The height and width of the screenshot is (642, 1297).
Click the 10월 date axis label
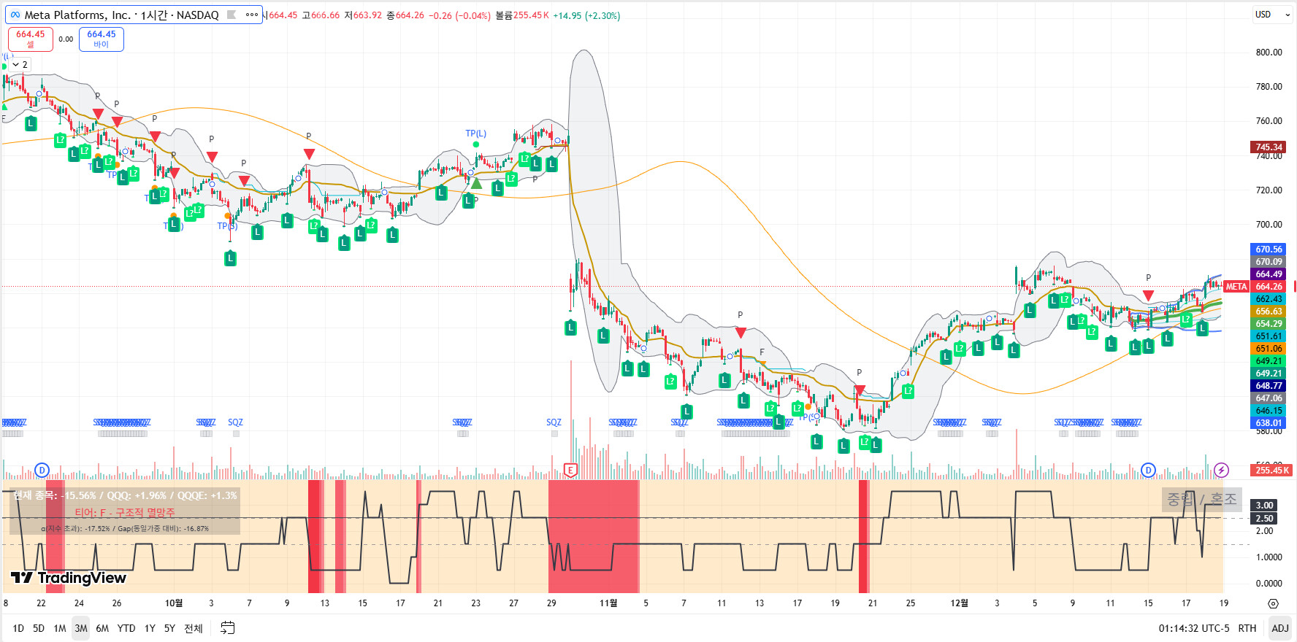174,603
